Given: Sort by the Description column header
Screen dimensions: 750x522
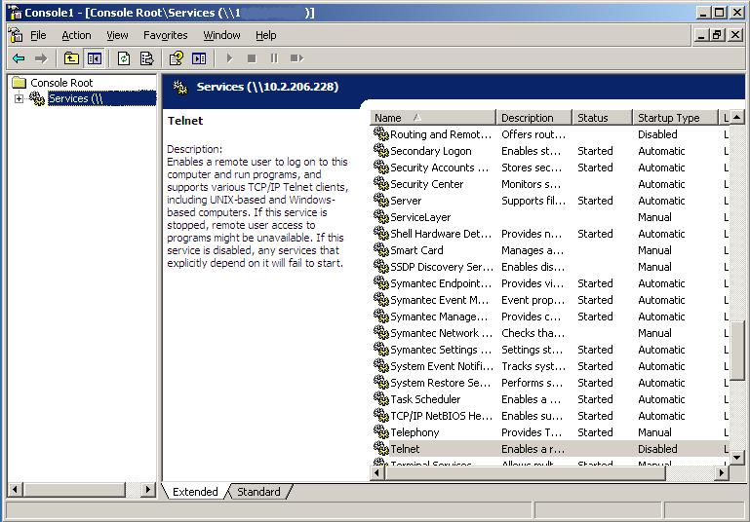Looking at the screenshot, I should [x=534, y=118].
